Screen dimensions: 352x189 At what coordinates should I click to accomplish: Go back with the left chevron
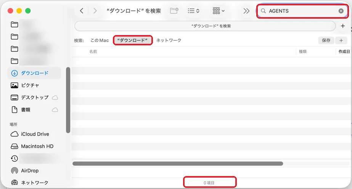click(82, 11)
